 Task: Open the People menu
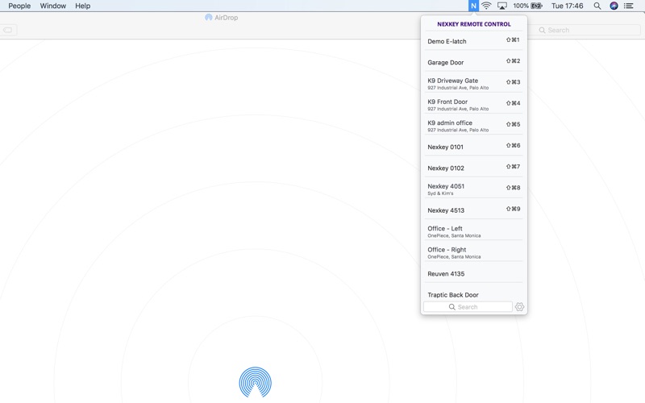19,6
